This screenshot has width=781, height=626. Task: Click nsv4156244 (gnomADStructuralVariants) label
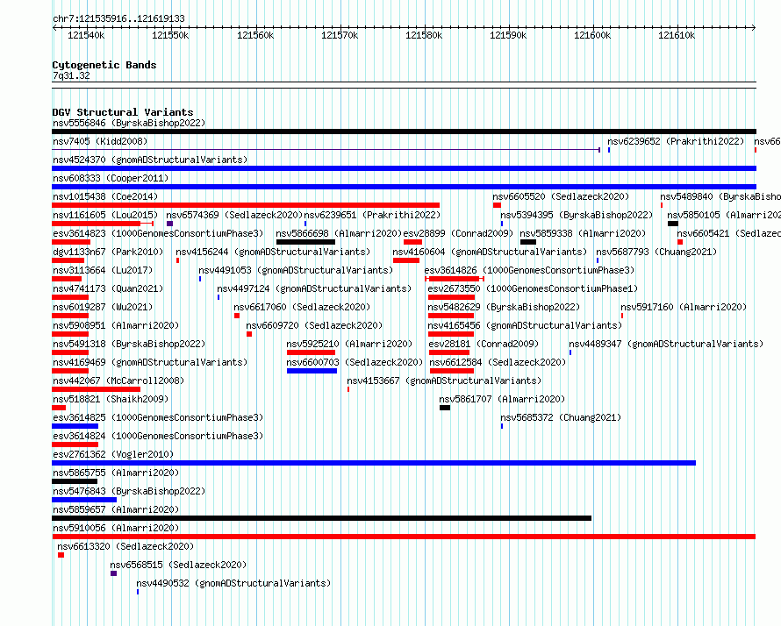(273, 252)
